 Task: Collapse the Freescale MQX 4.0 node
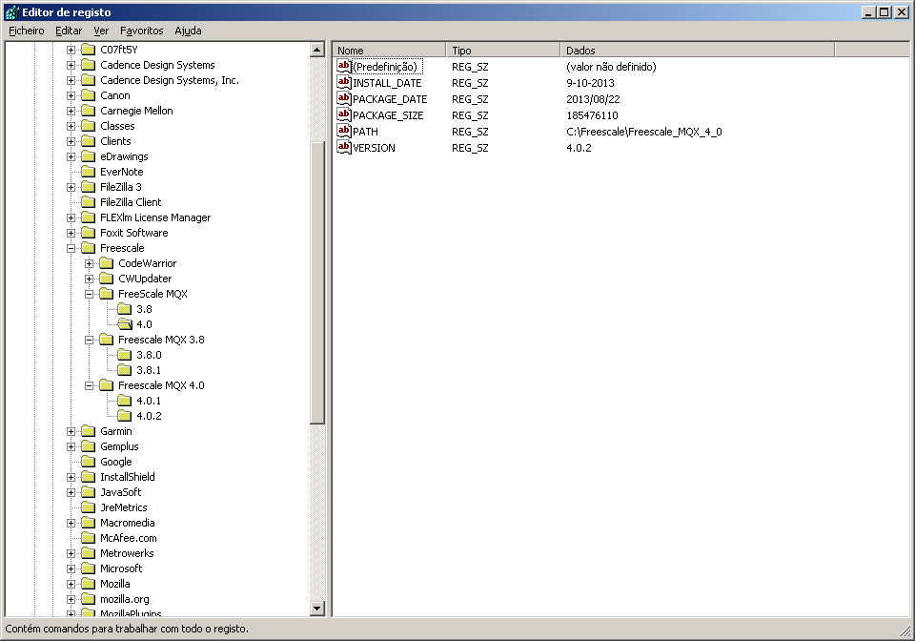click(89, 385)
